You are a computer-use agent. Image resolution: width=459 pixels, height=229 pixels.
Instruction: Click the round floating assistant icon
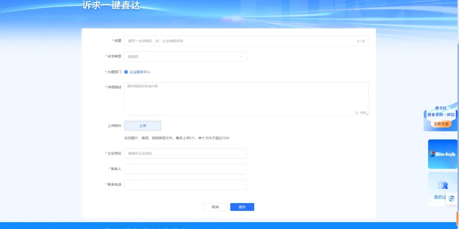451,198
